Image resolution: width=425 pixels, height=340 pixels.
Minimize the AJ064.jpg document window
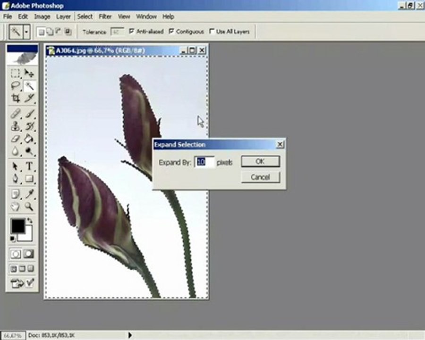[184, 51]
